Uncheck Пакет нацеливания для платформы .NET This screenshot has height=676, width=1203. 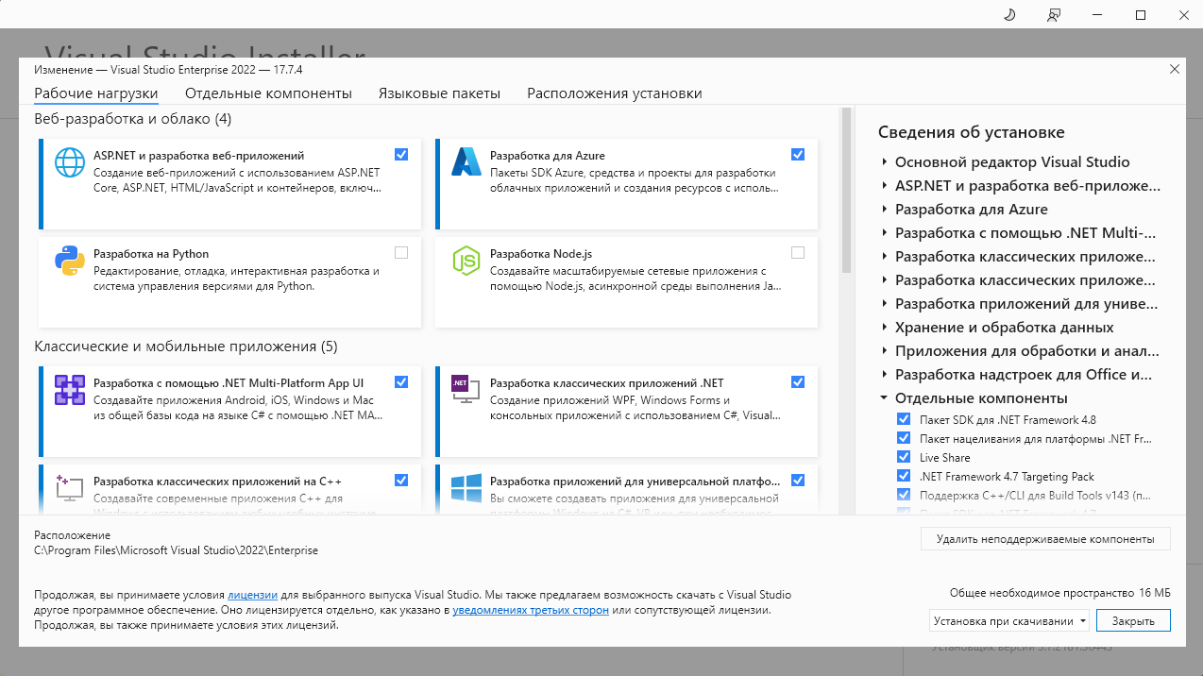904,438
